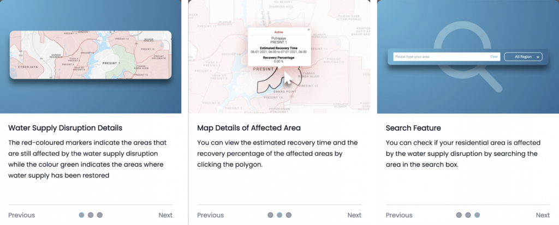Close the Putrajaya Presint 1 popup

[308, 29]
